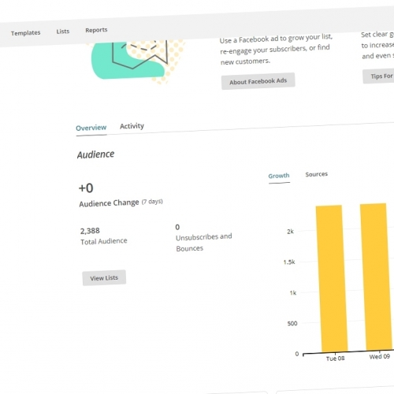This screenshot has height=394, width=394.
Task: Click the Audience Change (7 days) label
Action: click(x=121, y=203)
